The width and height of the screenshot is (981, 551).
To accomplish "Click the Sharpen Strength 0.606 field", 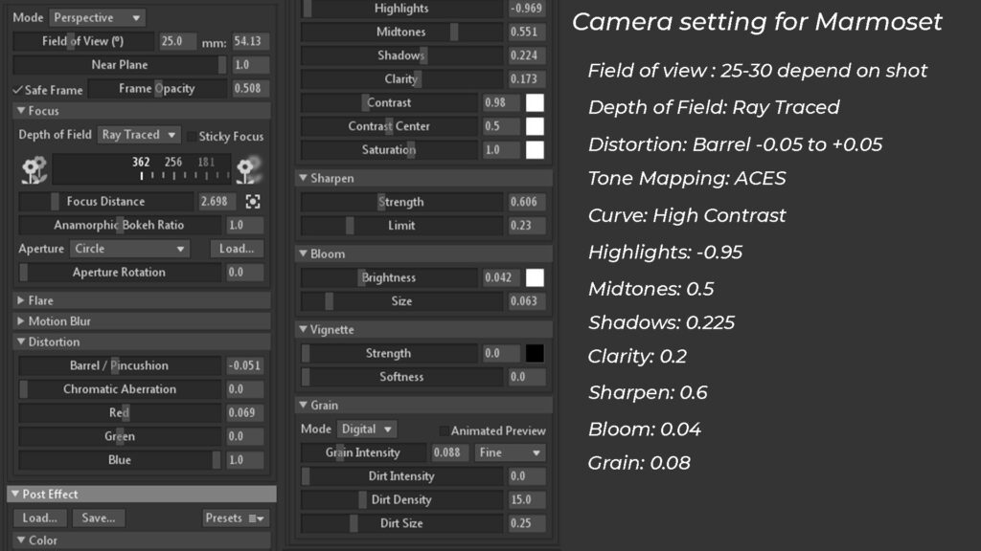I will 526,202.
